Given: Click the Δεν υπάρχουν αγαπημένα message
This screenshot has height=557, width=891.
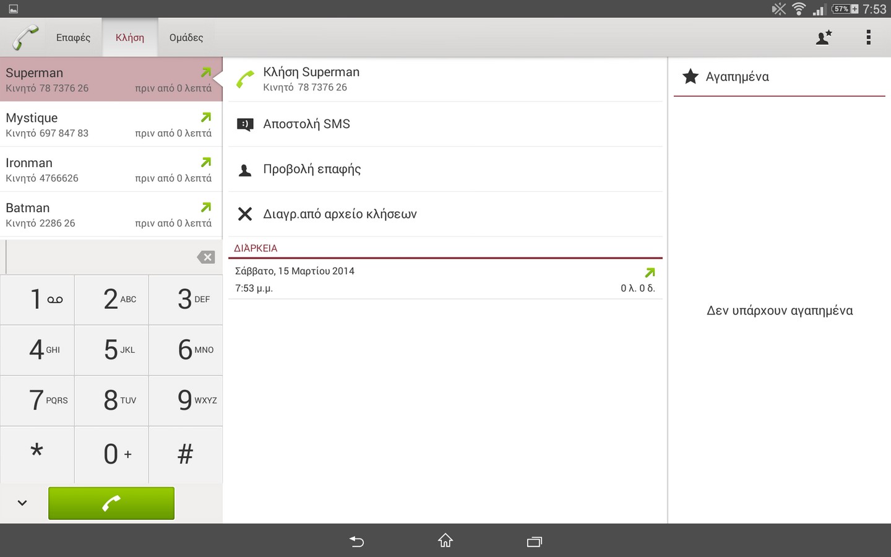Looking at the screenshot, I should click(780, 311).
